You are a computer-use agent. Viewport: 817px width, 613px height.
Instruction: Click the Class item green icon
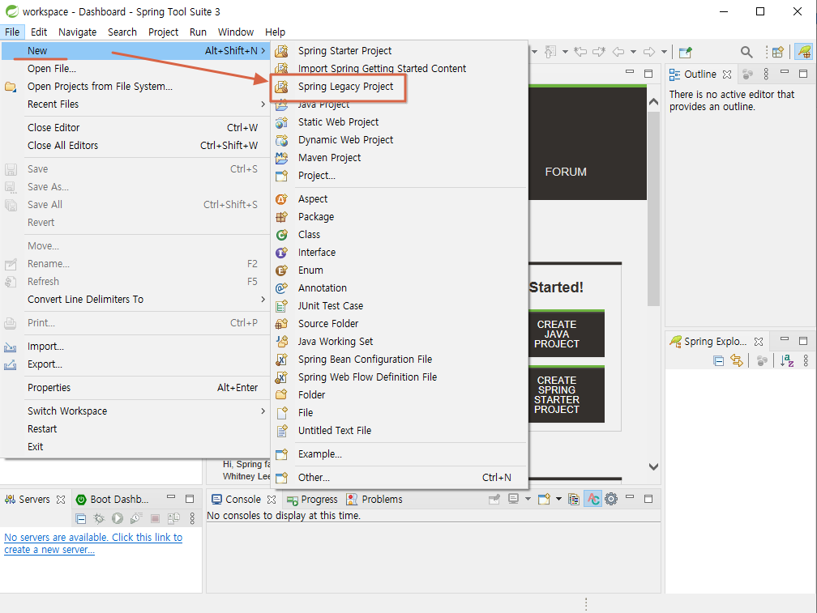pos(281,235)
